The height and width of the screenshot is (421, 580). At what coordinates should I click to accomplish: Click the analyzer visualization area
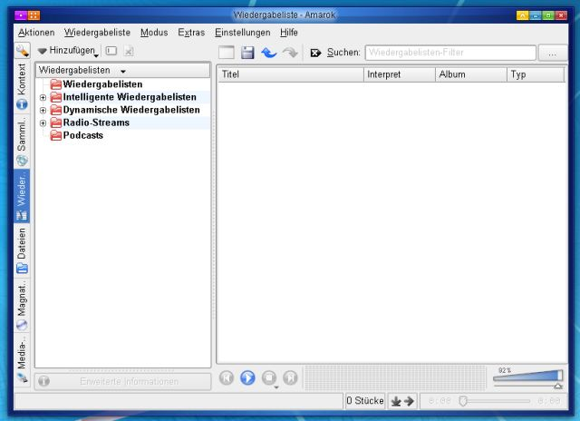pyautogui.click(x=395, y=377)
